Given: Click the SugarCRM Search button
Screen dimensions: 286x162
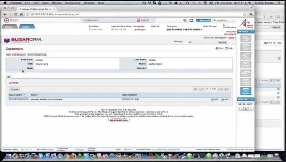Looking at the screenshot, I should [x=222, y=42].
